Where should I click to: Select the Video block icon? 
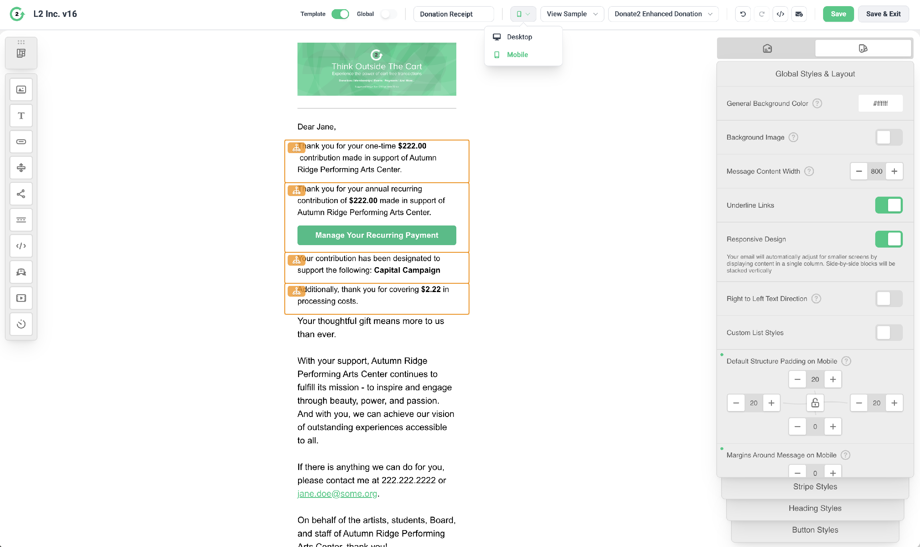point(21,298)
